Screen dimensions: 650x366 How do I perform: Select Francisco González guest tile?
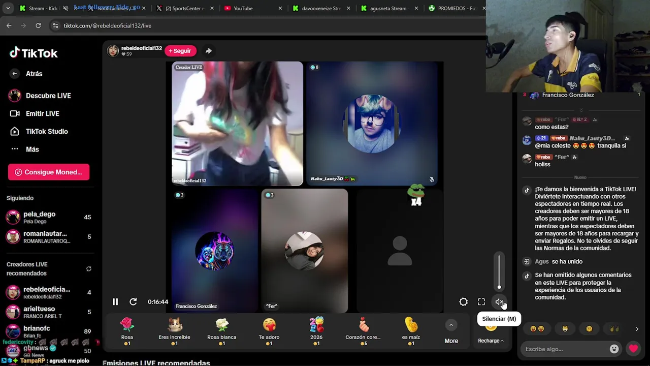(x=215, y=251)
